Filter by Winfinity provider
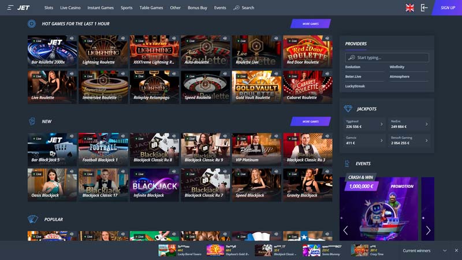 [x=397, y=67]
